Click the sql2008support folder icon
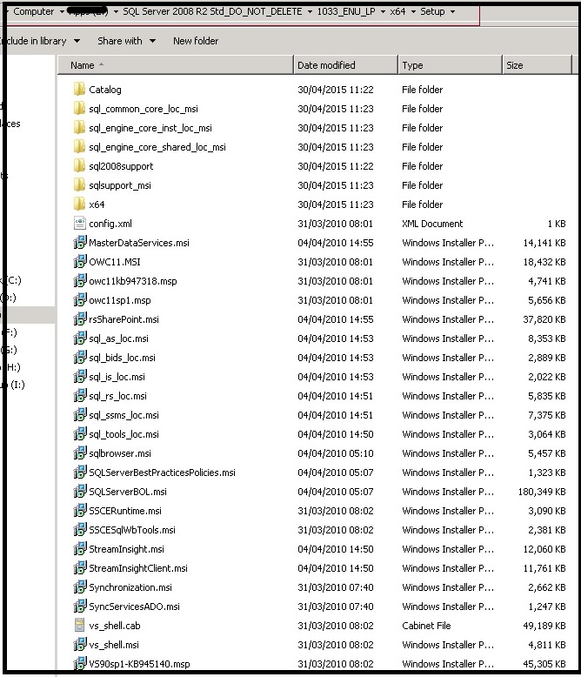 pyautogui.click(x=79, y=166)
